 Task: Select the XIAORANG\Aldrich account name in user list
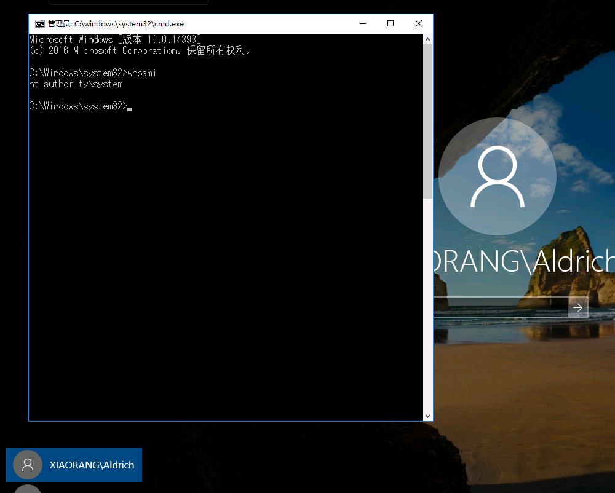(x=92, y=465)
